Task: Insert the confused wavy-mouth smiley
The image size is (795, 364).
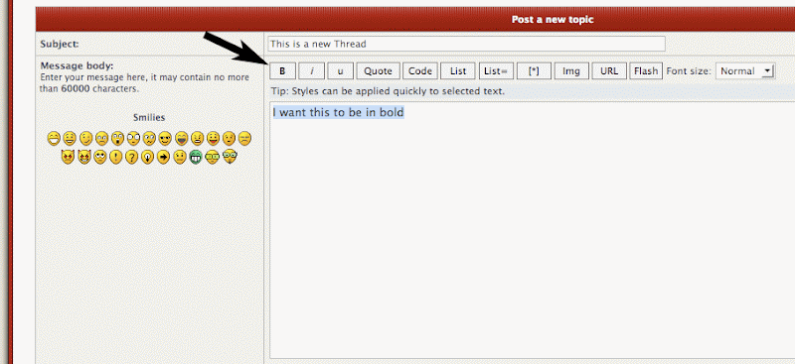Action: (150, 138)
